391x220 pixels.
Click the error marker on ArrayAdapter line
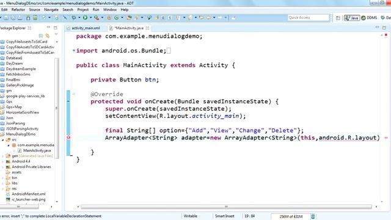pos(68,137)
